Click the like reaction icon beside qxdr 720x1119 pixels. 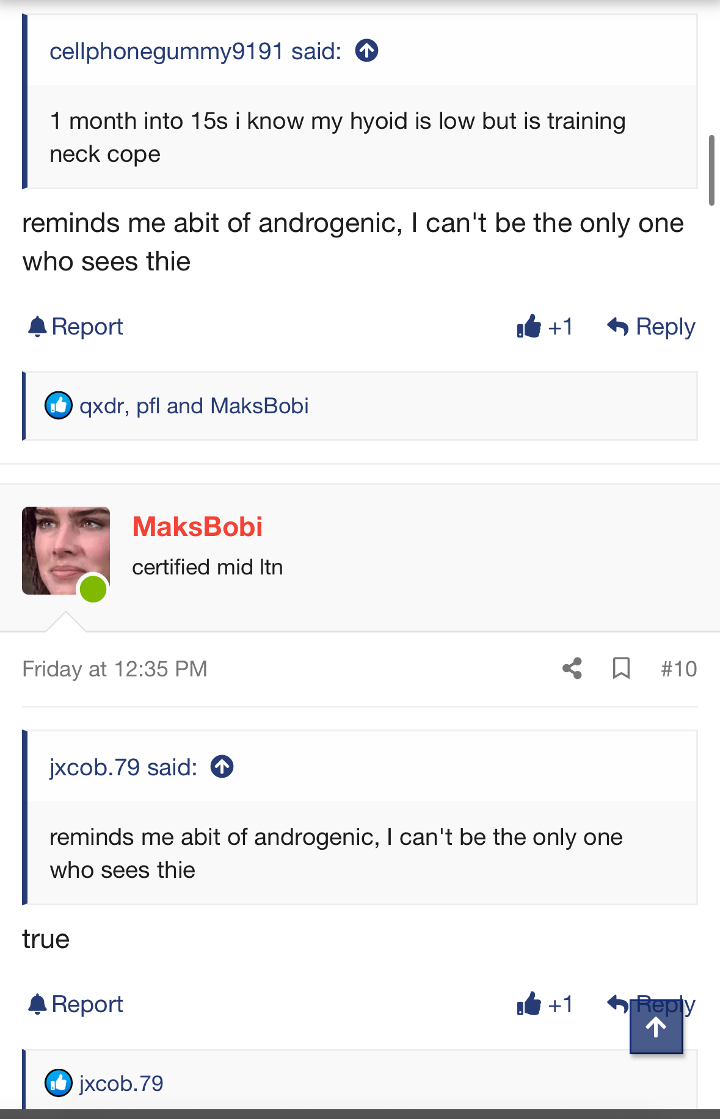(59, 405)
